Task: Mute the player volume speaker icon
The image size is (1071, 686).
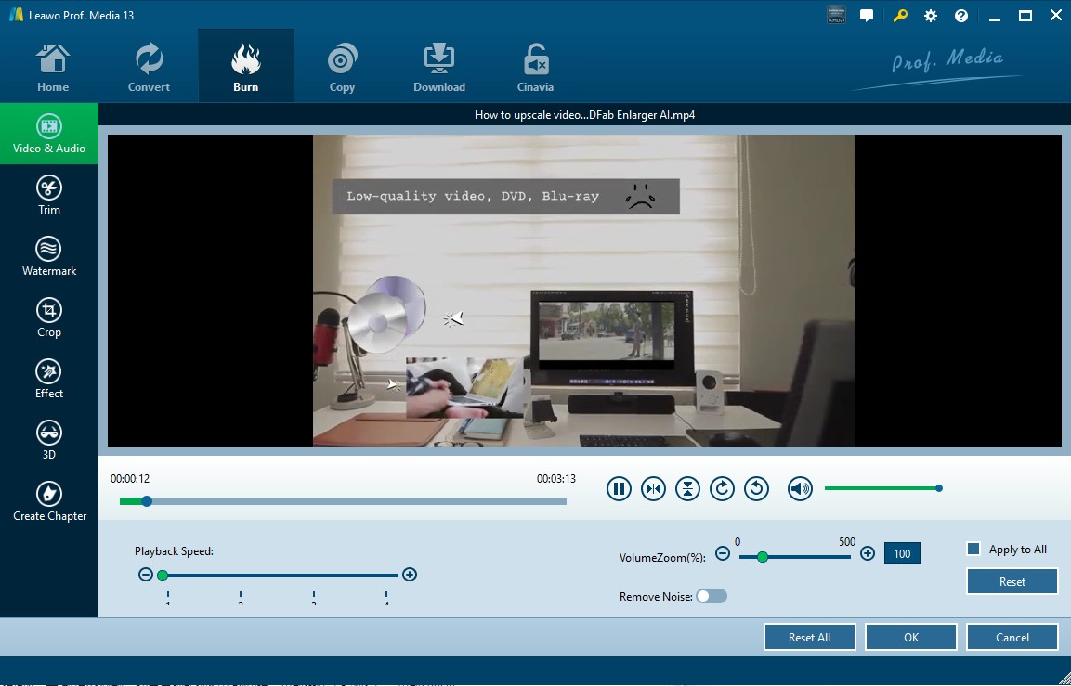Action: 801,488
